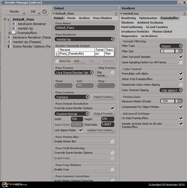Click the Hardware Renderer R icon under Default_Pass
Viewport: 187px width, 188px height.
click(x=14, y=24)
